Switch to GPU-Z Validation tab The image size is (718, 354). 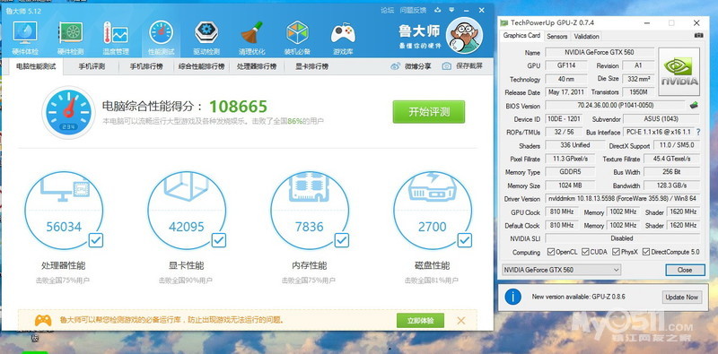click(586, 36)
